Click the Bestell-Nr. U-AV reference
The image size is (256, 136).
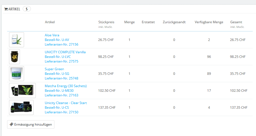coord(57,40)
